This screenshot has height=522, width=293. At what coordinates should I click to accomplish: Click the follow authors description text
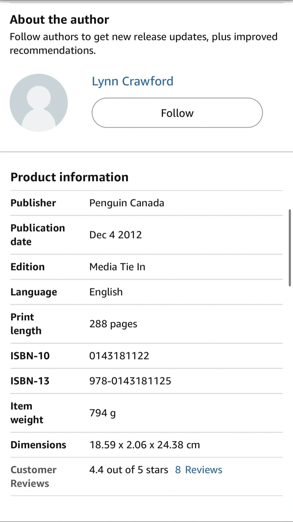tap(144, 43)
